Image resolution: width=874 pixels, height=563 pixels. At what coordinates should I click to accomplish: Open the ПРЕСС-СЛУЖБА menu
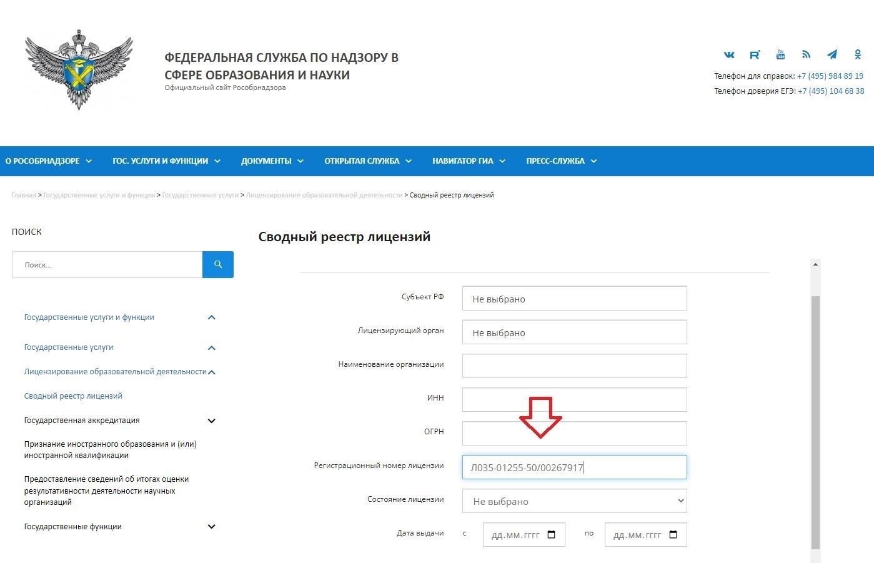point(562,161)
